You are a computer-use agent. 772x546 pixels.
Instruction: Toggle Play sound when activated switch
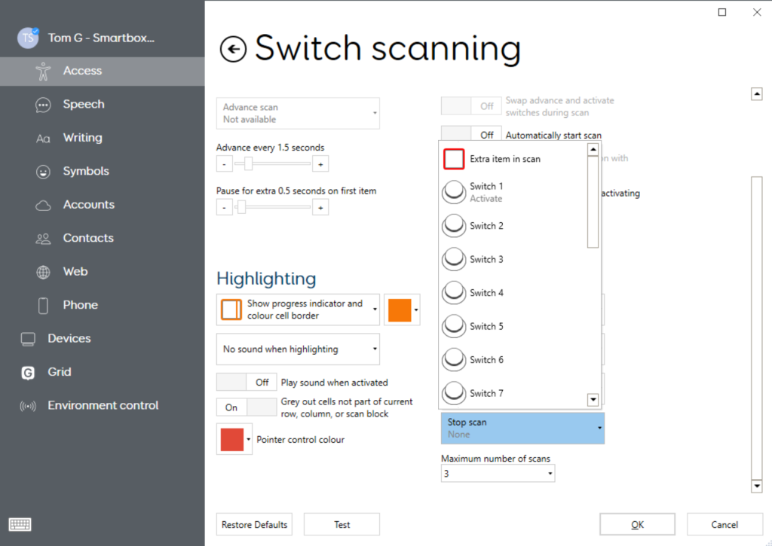point(247,383)
